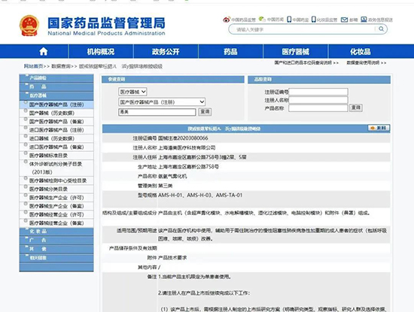This screenshot has width=414, height=312.
Task: Open the 医疗器械 category dropdown
Action: coord(132,92)
